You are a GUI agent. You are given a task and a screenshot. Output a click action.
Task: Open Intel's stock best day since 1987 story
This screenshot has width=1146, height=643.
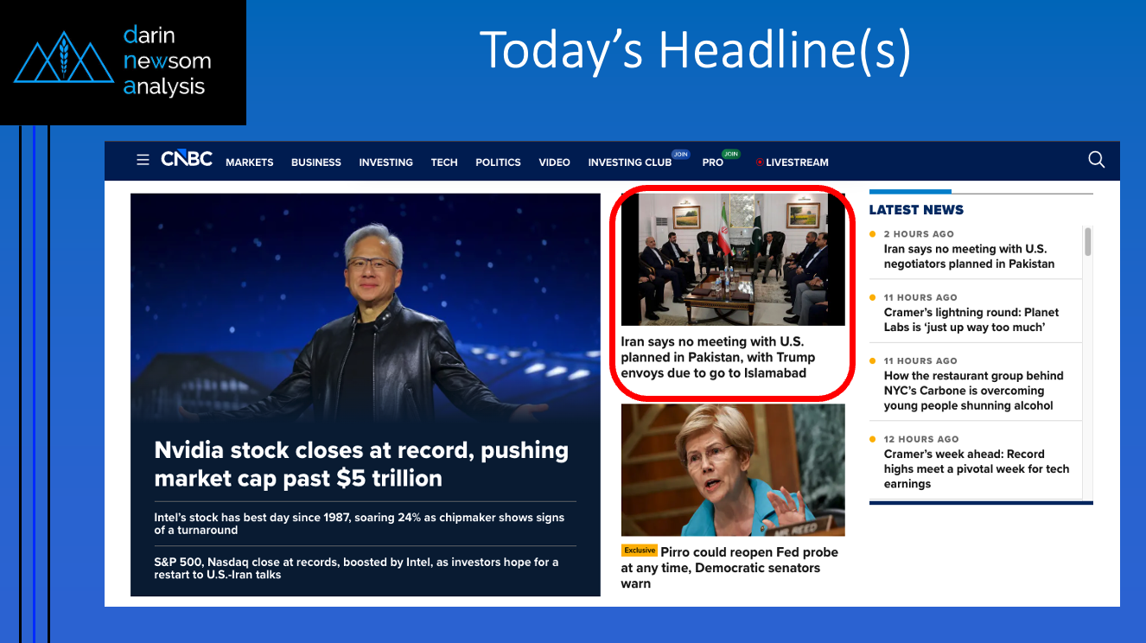pyautogui.click(x=359, y=524)
